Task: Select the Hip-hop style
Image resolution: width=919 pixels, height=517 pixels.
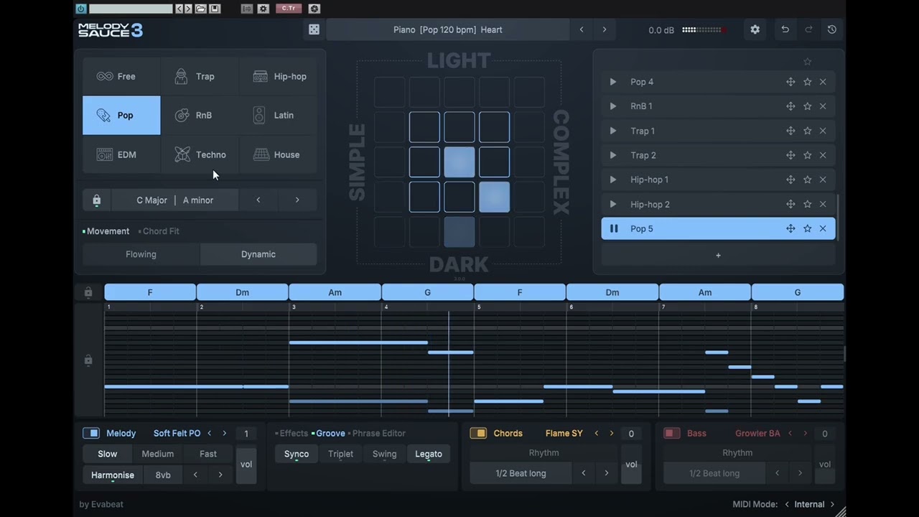Action: point(278,76)
